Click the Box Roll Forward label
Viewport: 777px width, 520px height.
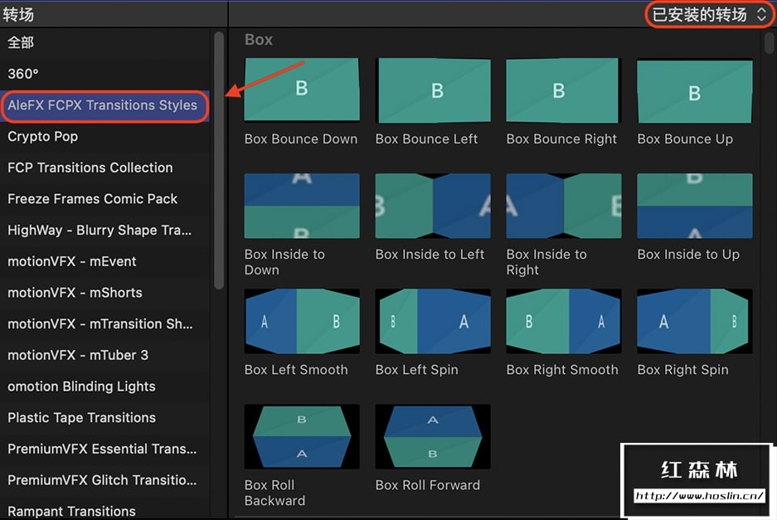tap(428, 485)
